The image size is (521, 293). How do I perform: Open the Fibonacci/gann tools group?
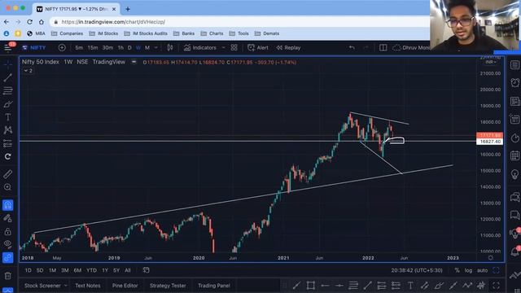8,90
